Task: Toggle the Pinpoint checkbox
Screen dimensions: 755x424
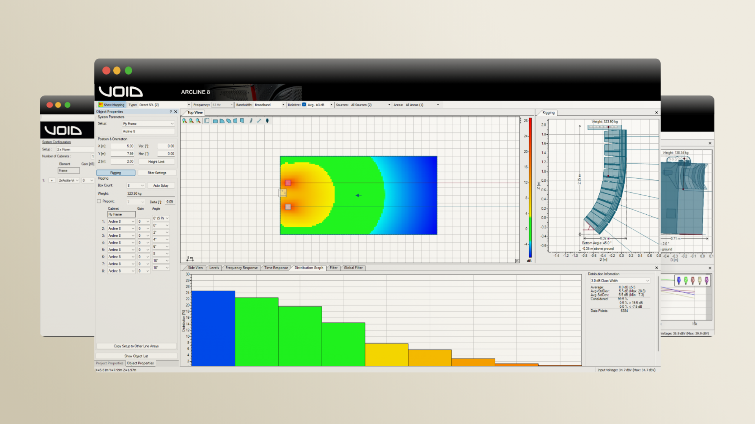Action: tap(99, 201)
